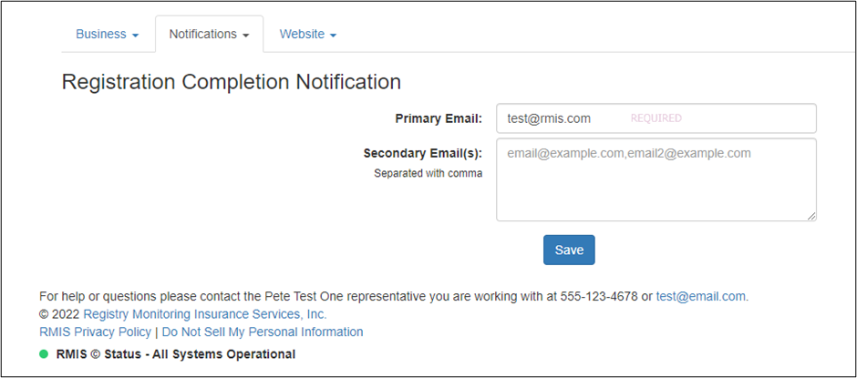857x378 pixels.
Task: Click the RMIS Status All Systems Operational text
Action: pyautogui.click(x=175, y=354)
